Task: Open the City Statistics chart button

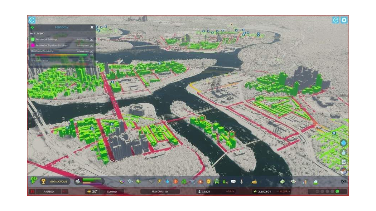Action: [x=304, y=182]
